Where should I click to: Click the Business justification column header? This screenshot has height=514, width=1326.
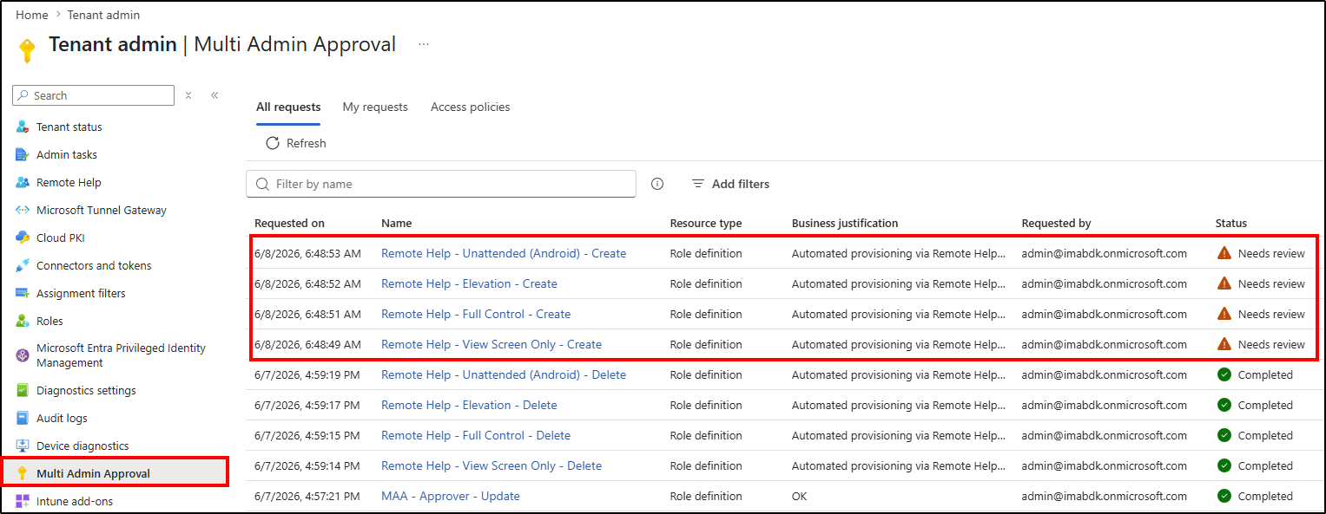tap(845, 223)
